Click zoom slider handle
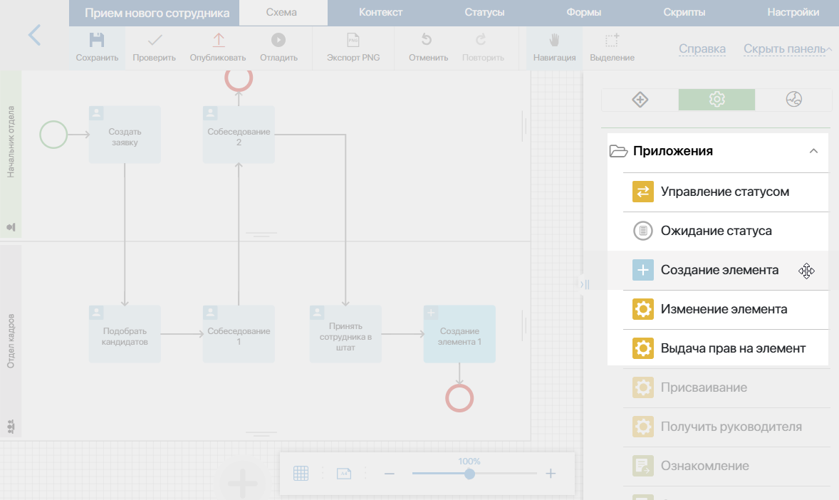The image size is (839, 500). pyautogui.click(x=469, y=474)
